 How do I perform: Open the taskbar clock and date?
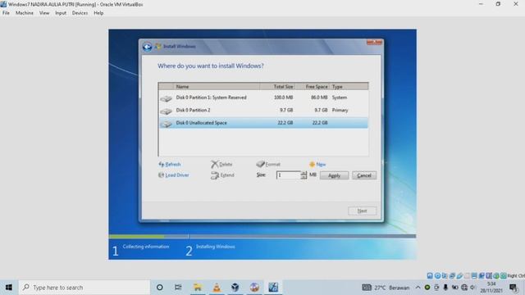click(491, 288)
